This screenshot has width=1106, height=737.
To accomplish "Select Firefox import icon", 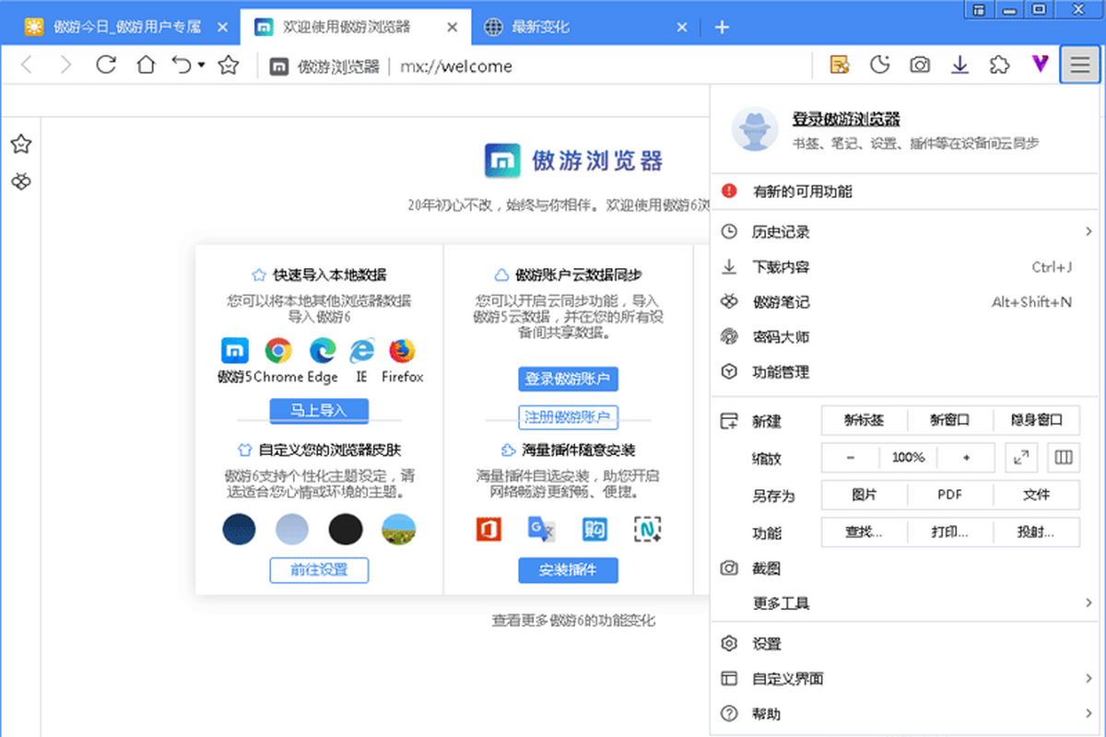I will pos(402,351).
